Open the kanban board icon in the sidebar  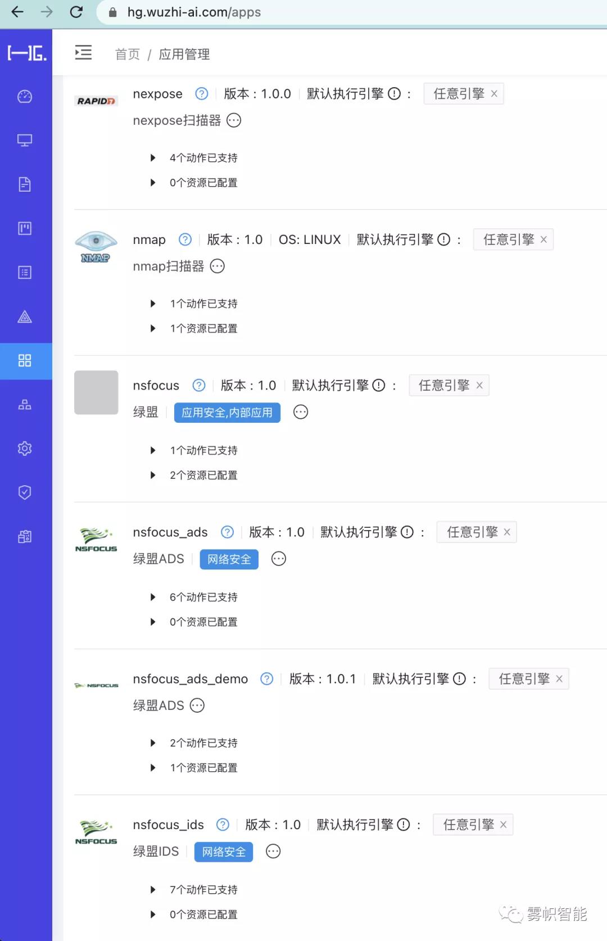[x=25, y=228]
